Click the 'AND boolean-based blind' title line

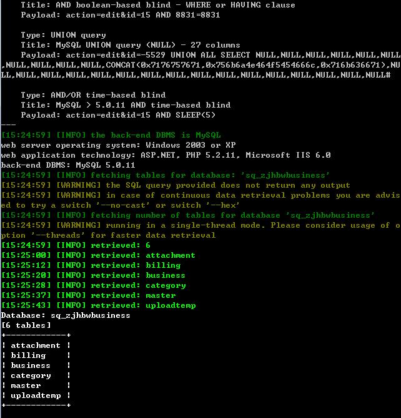[x=158, y=5]
